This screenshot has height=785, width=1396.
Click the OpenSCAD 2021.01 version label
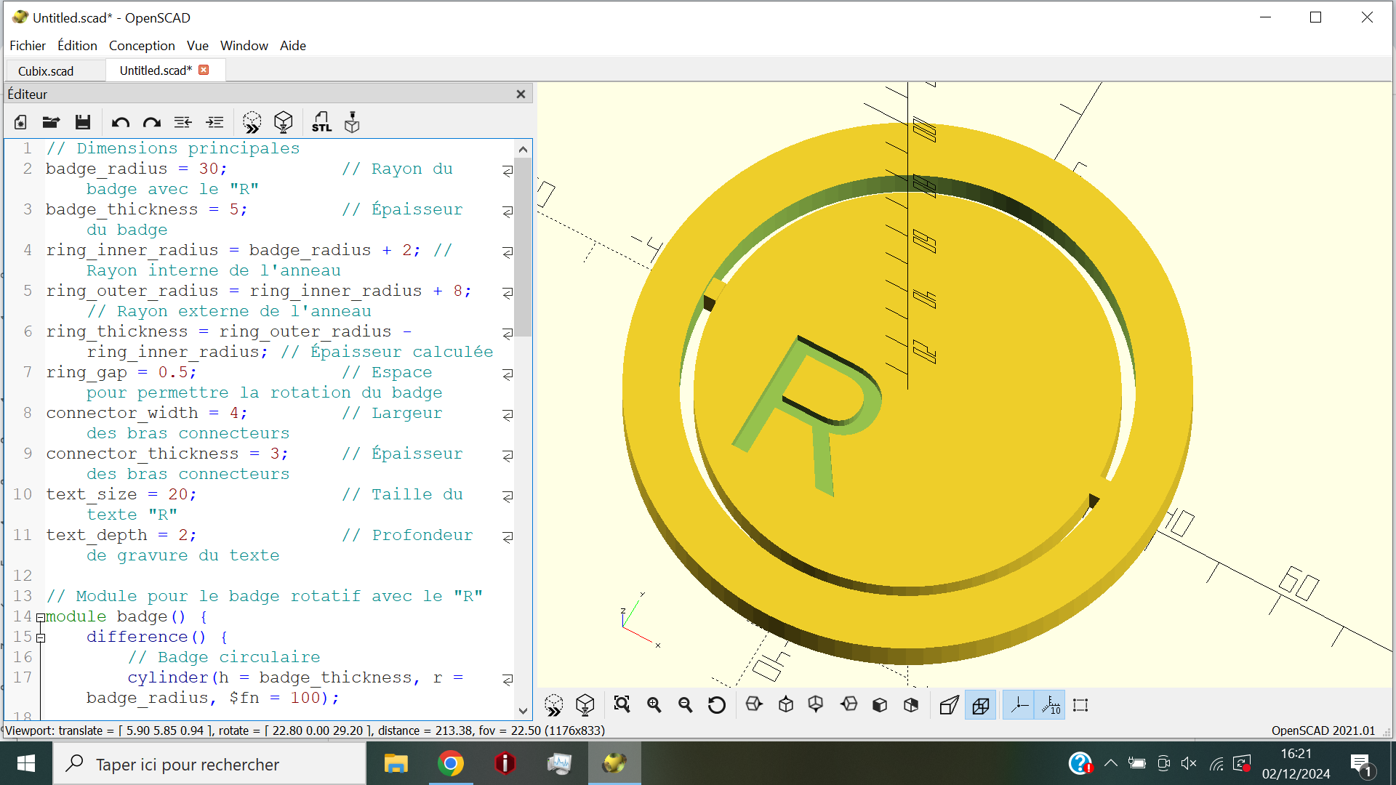(x=1323, y=730)
